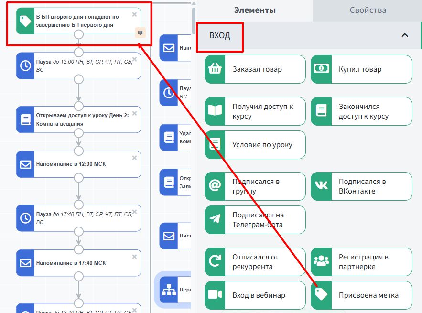The width and height of the screenshot is (422, 313).
Task: Click the clock icon of Пауза до 12:00 block
Action: tap(25, 65)
